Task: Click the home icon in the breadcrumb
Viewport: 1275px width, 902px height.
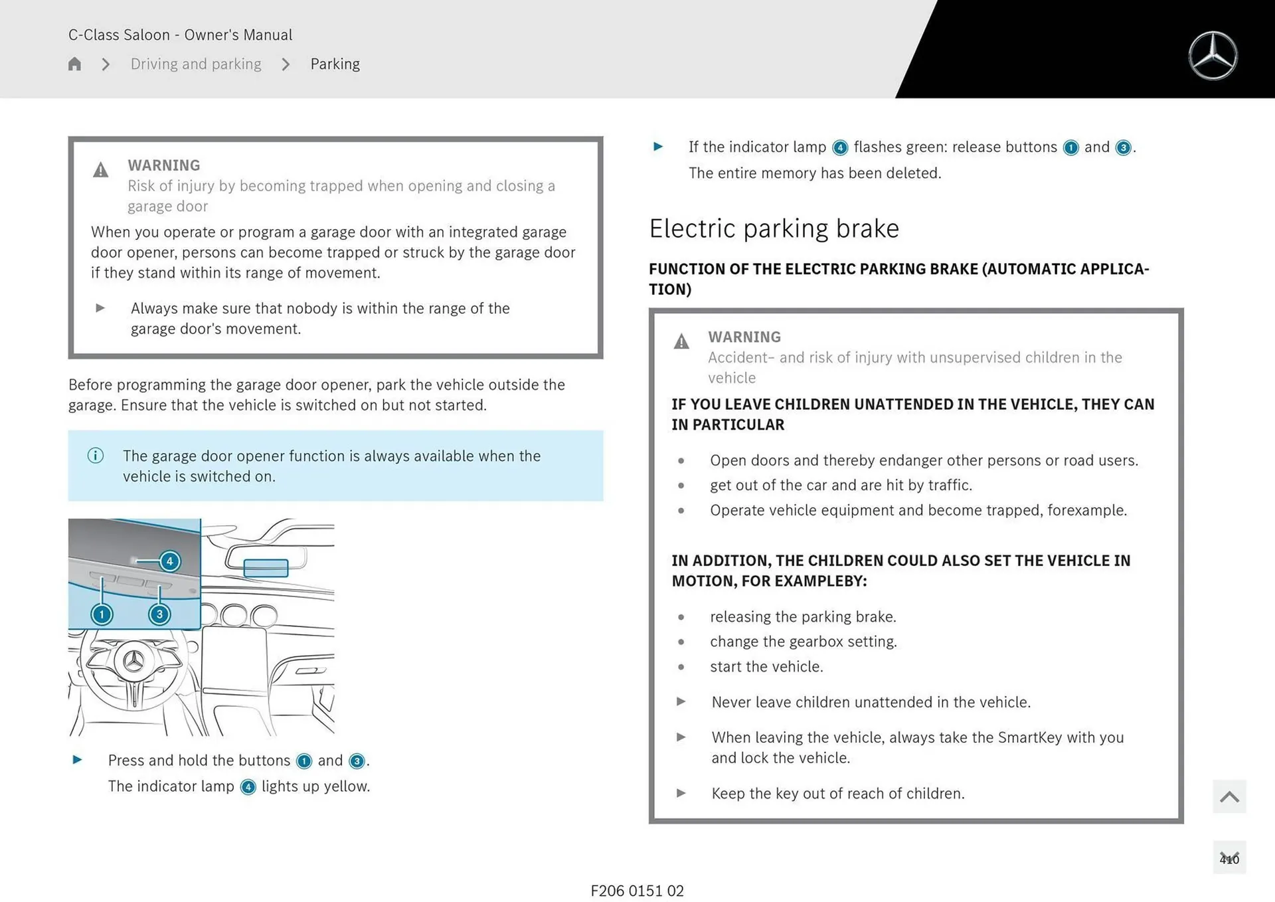Action: [x=74, y=64]
